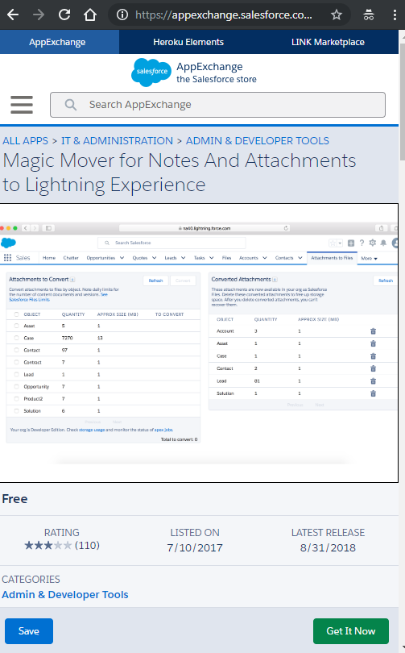Viewport: 405px width, 653px height.
Task: Open the Admin & Developer Tools category link
Action: point(65,594)
